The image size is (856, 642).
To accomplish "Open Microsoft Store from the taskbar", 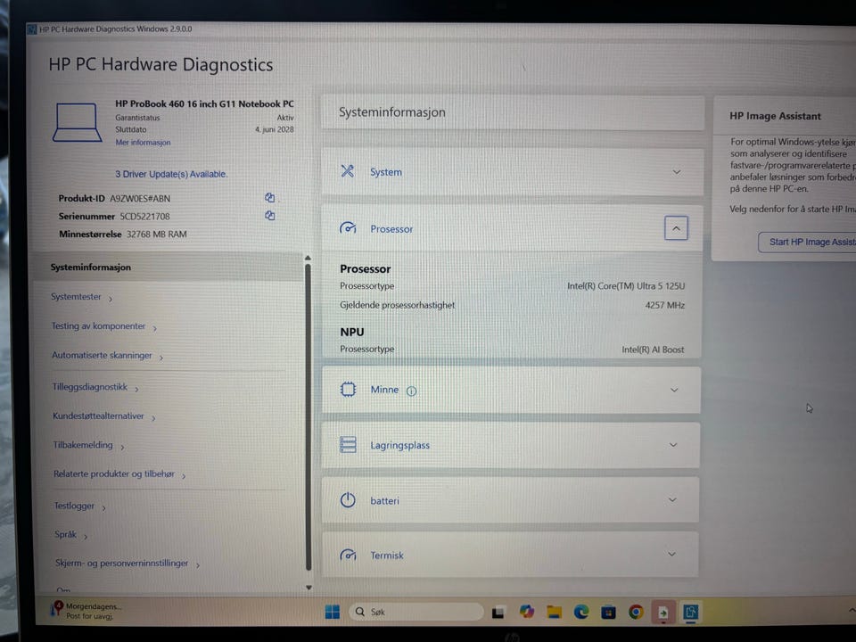I will [608, 613].
